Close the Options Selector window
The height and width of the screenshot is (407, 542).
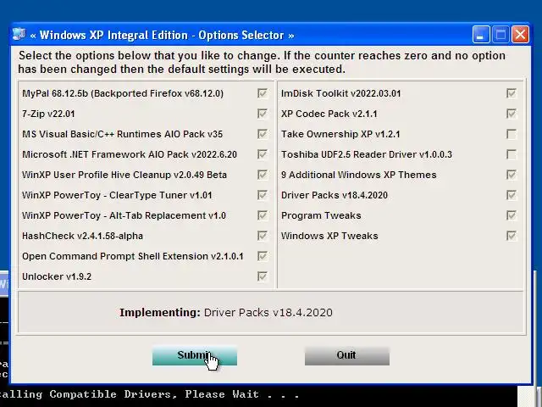coord(520,35)
